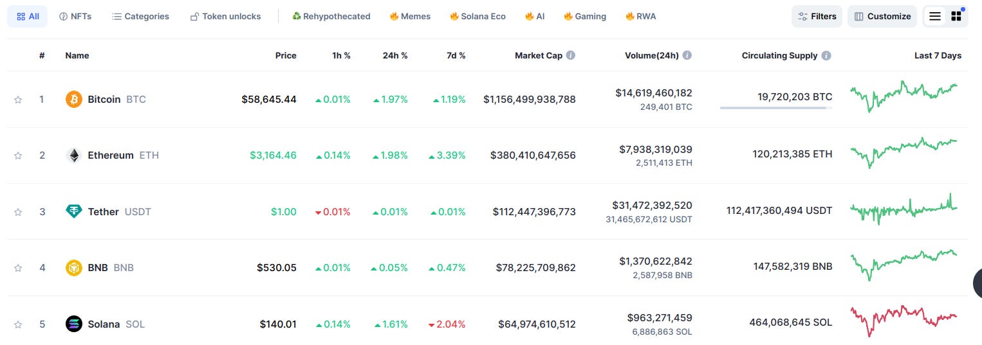Click Bitcoin price $58,645.44
Viewport: 982px width, 345px height.
coord(269,99)
